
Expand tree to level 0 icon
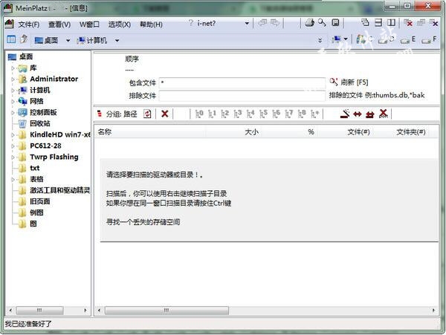coord(199,114)
